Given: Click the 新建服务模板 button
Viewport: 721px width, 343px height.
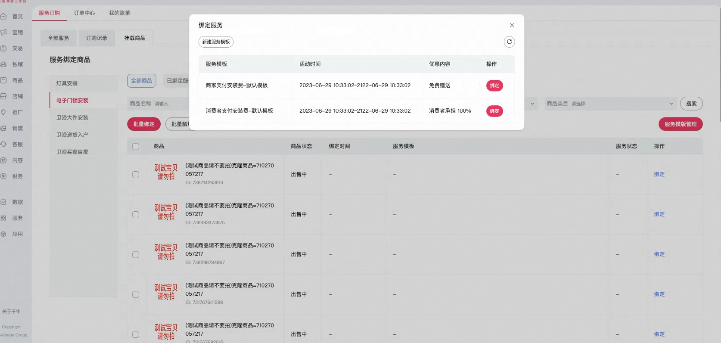Looking at the screenshot, I should pyautogui.click(x=216, y=42).
